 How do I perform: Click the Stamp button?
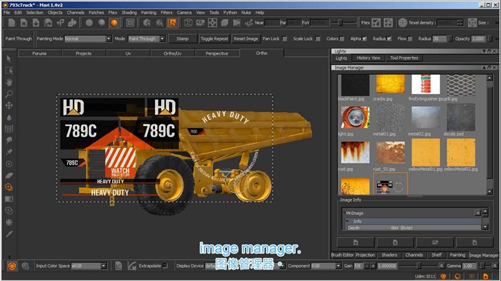pyautogui.click(x=182, y=39)
